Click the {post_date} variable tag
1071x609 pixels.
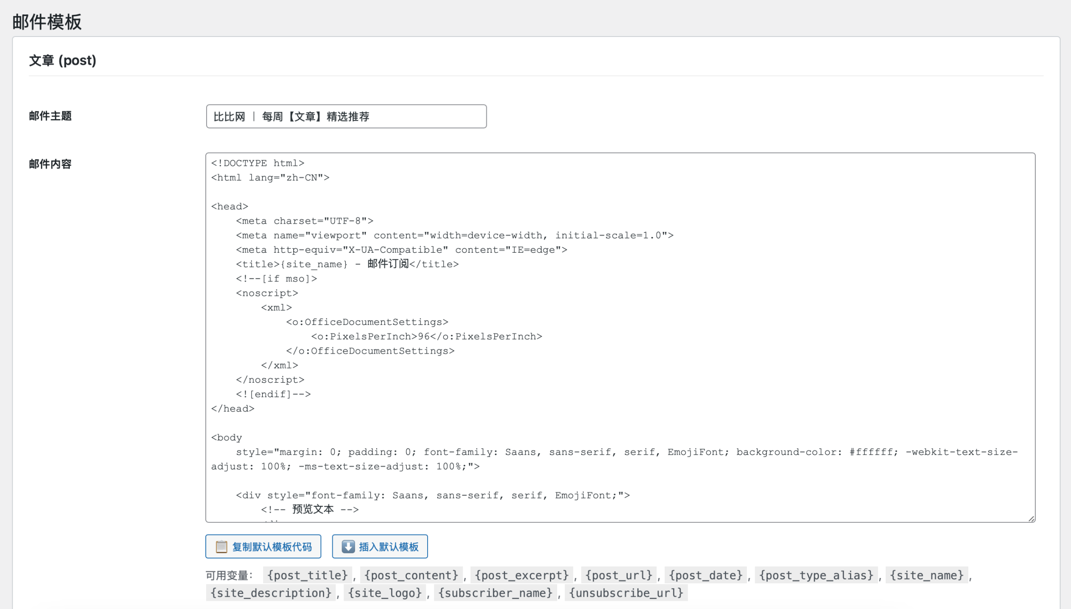click(x=706, y=575)
